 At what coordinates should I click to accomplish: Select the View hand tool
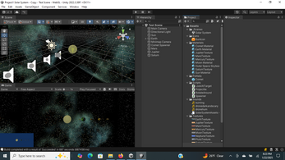(x=4, y=31)
